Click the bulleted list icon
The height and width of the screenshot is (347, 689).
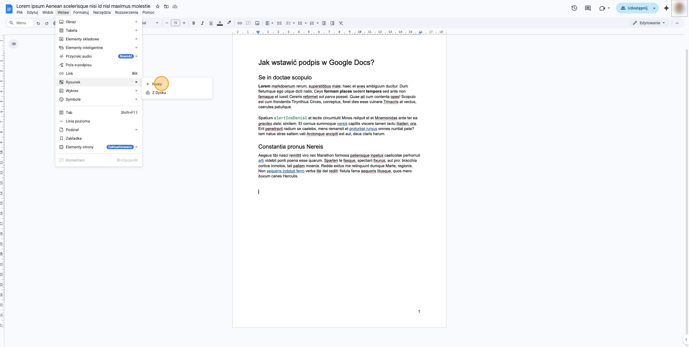coord(300,23)
